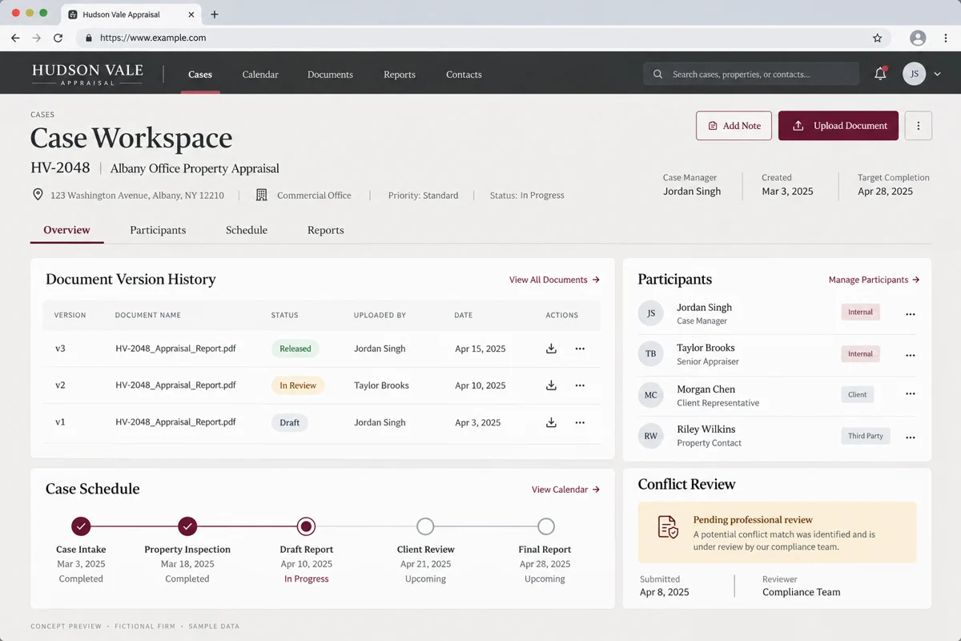This screenshot has height=641, width=961.
Task: Open Manage Participants link
Action: coord(874,280)
